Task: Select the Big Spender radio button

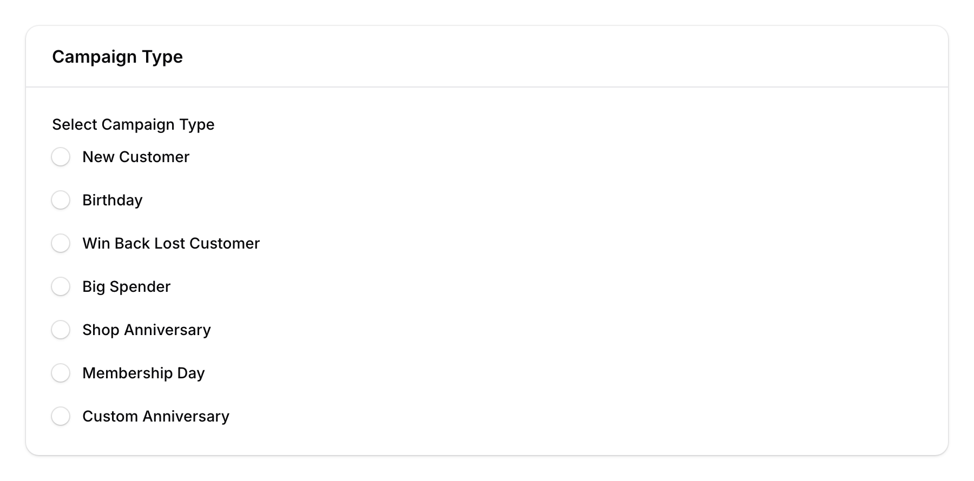Action: coord(61,286)
